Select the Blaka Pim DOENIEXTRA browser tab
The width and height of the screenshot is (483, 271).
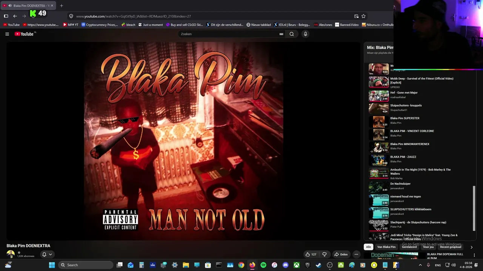click(29, 6)
